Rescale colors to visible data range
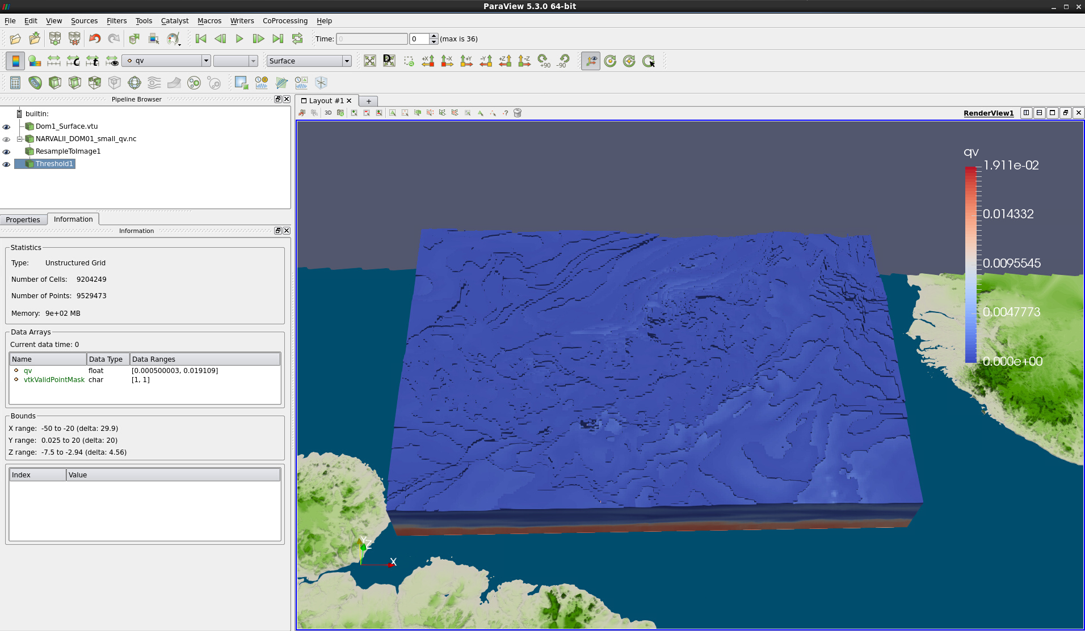Image resolution: width=1085 pixels, height=631 pixels. pos(112,61)
